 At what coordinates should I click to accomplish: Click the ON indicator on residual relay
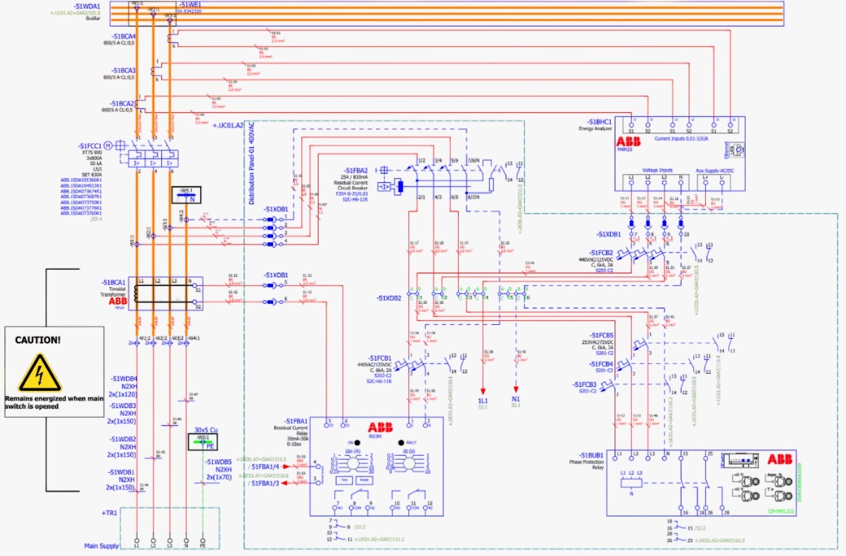(356, 442)
